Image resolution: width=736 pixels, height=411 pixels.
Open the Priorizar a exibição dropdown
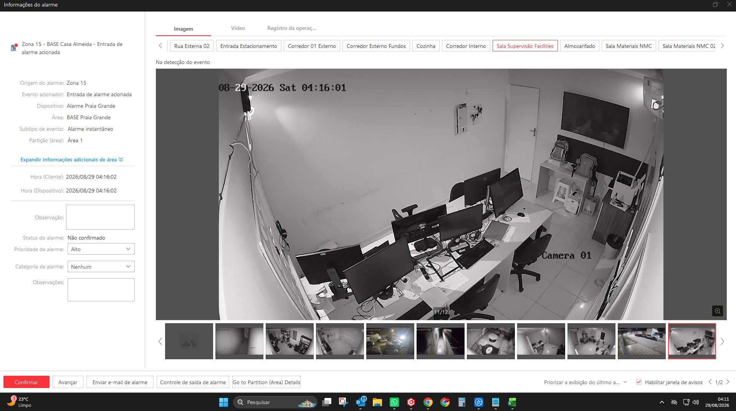[x=585, y=382]
